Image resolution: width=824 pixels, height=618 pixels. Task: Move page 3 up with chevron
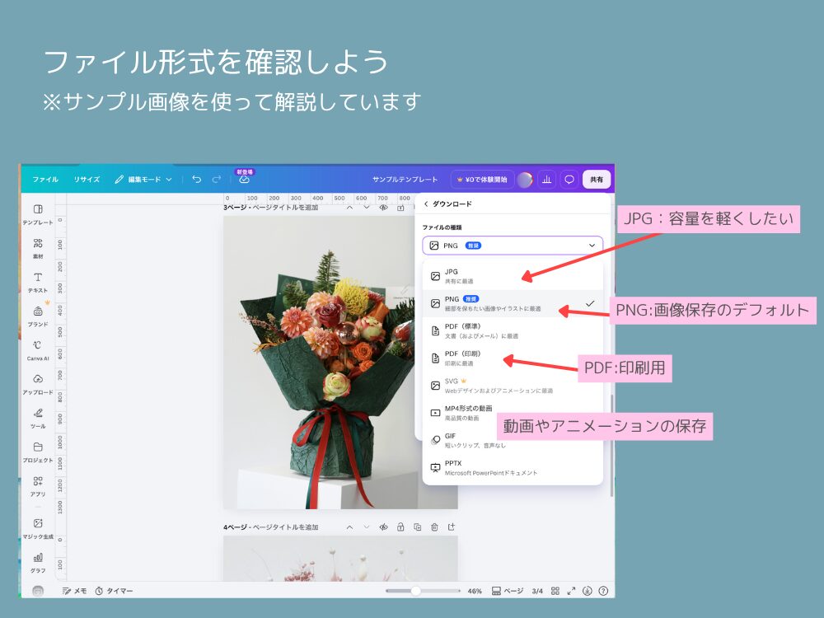[x=349, y=208]
